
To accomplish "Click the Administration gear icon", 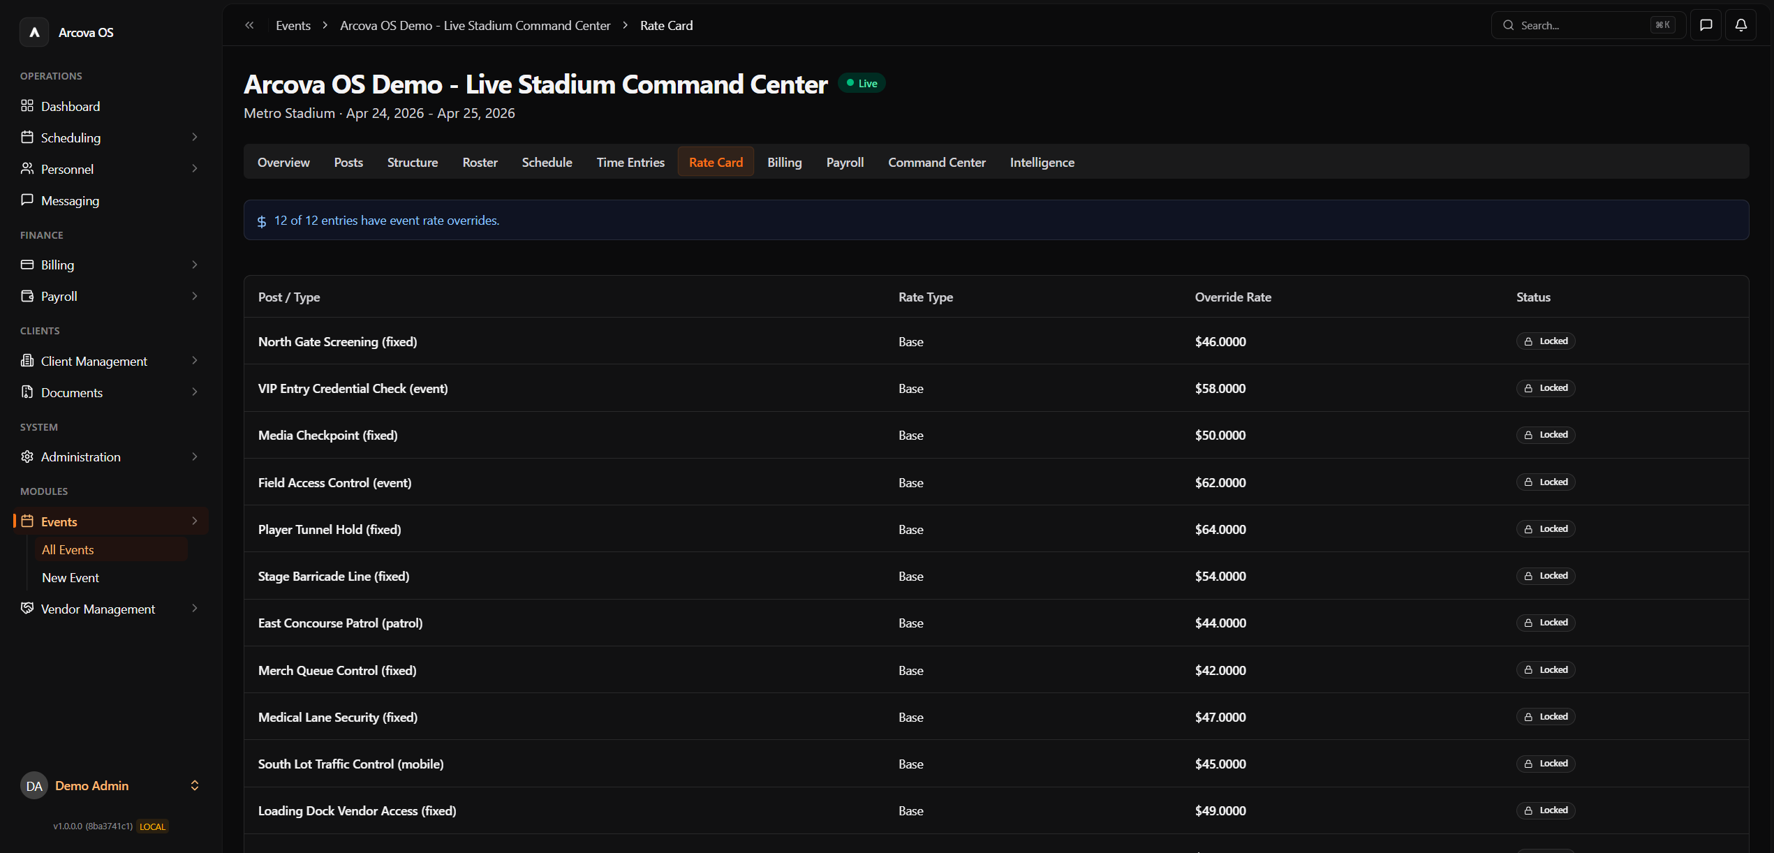I will [27, 457].
